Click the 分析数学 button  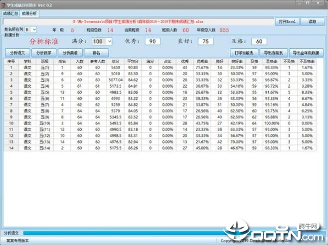coord(44,53)
